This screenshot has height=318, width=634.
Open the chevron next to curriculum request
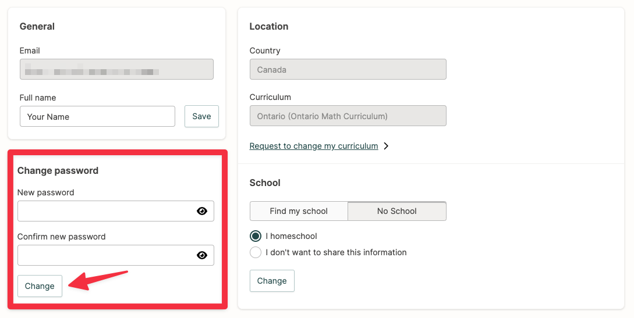(386, 146)
